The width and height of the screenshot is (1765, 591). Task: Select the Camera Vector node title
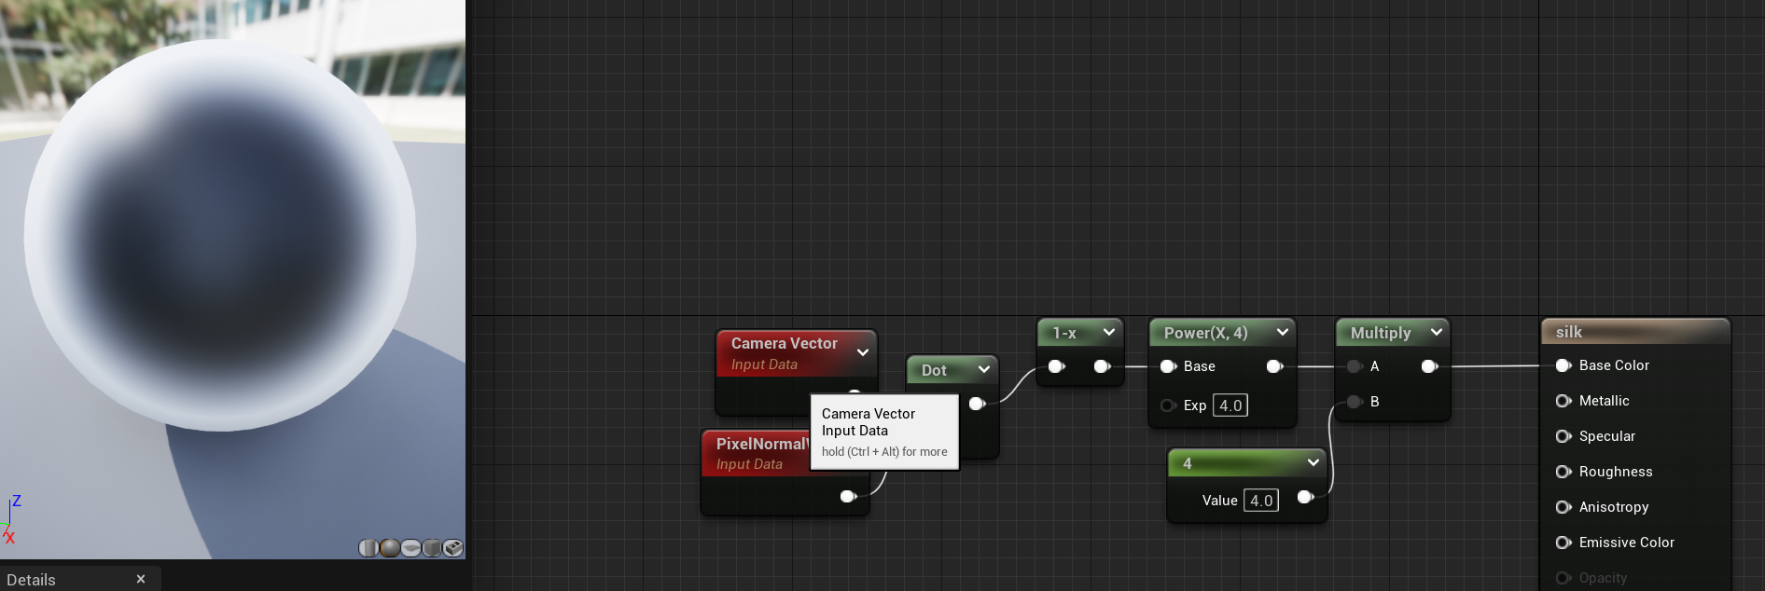785,343
